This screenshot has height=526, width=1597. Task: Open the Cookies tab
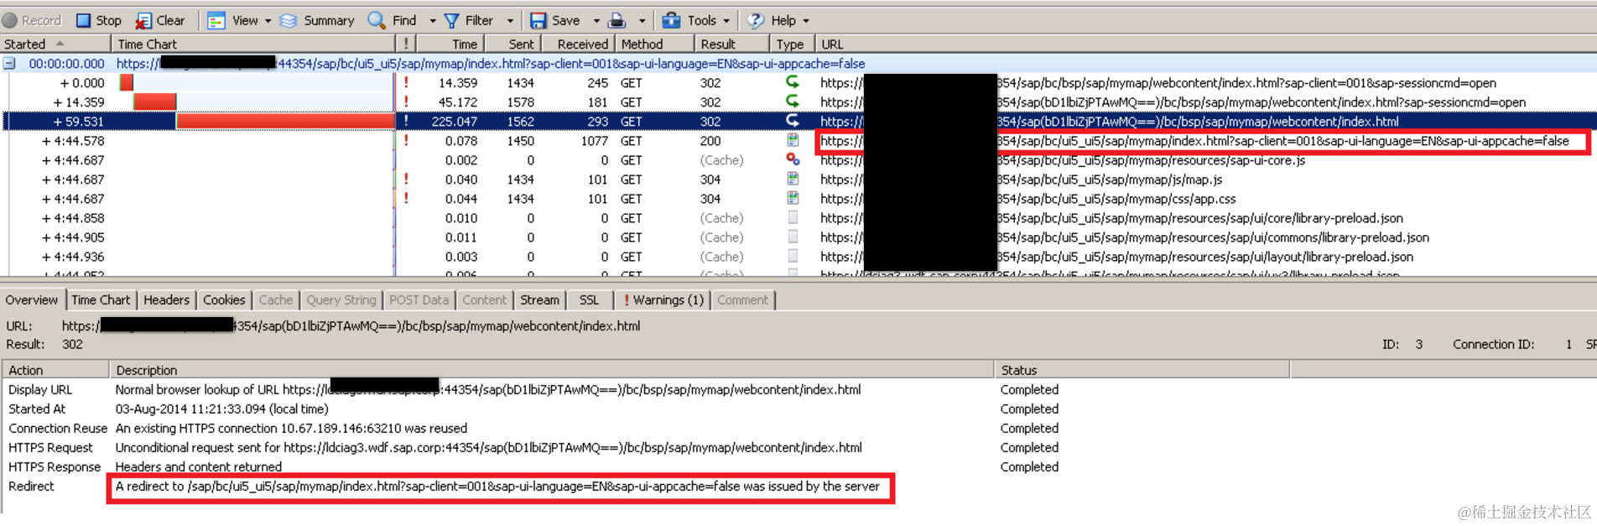click(x=224, y=299)
